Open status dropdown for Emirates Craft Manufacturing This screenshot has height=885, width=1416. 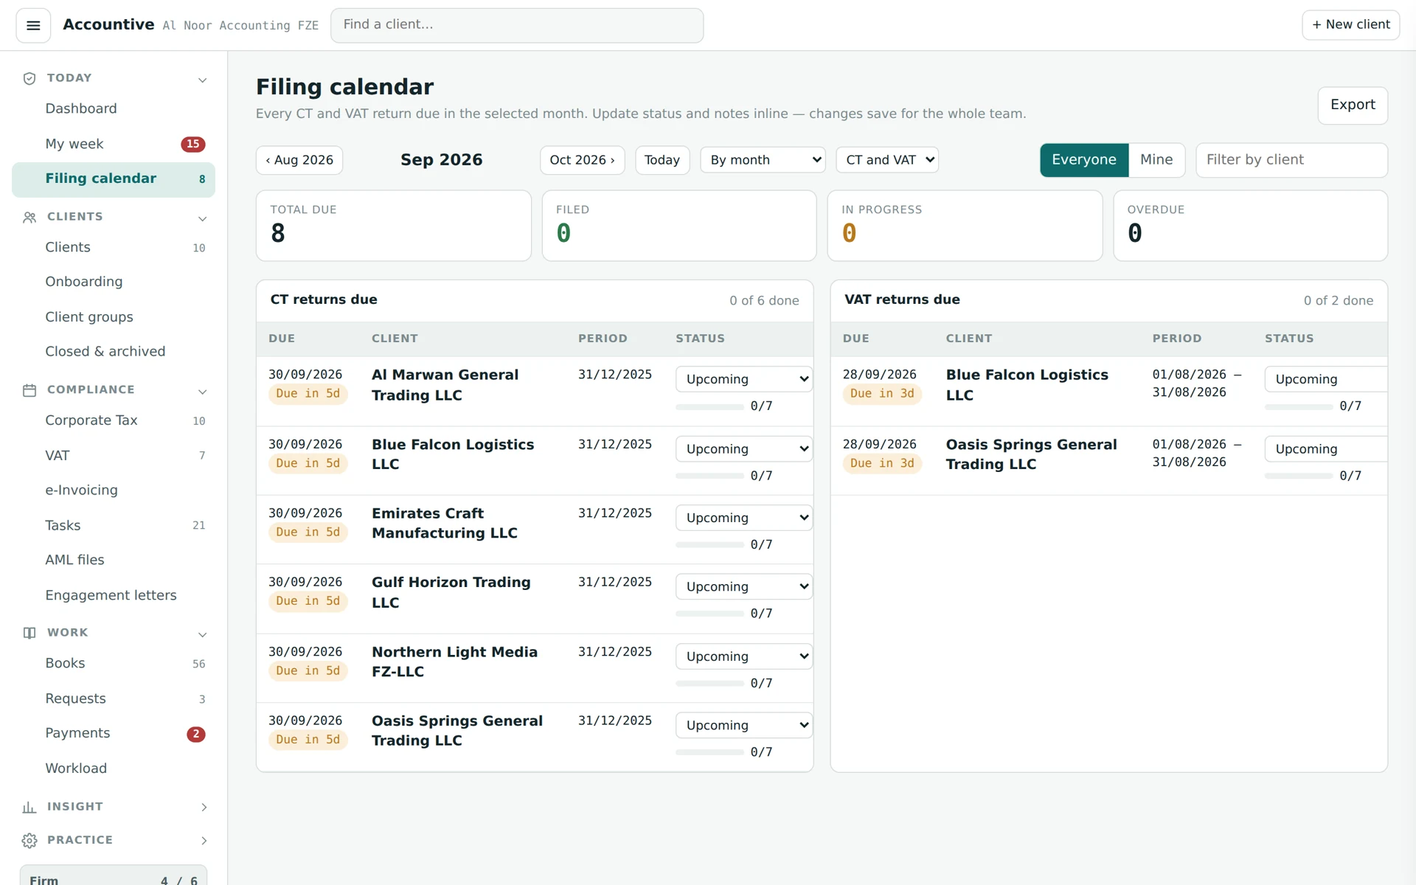click(x=744, y=518)
